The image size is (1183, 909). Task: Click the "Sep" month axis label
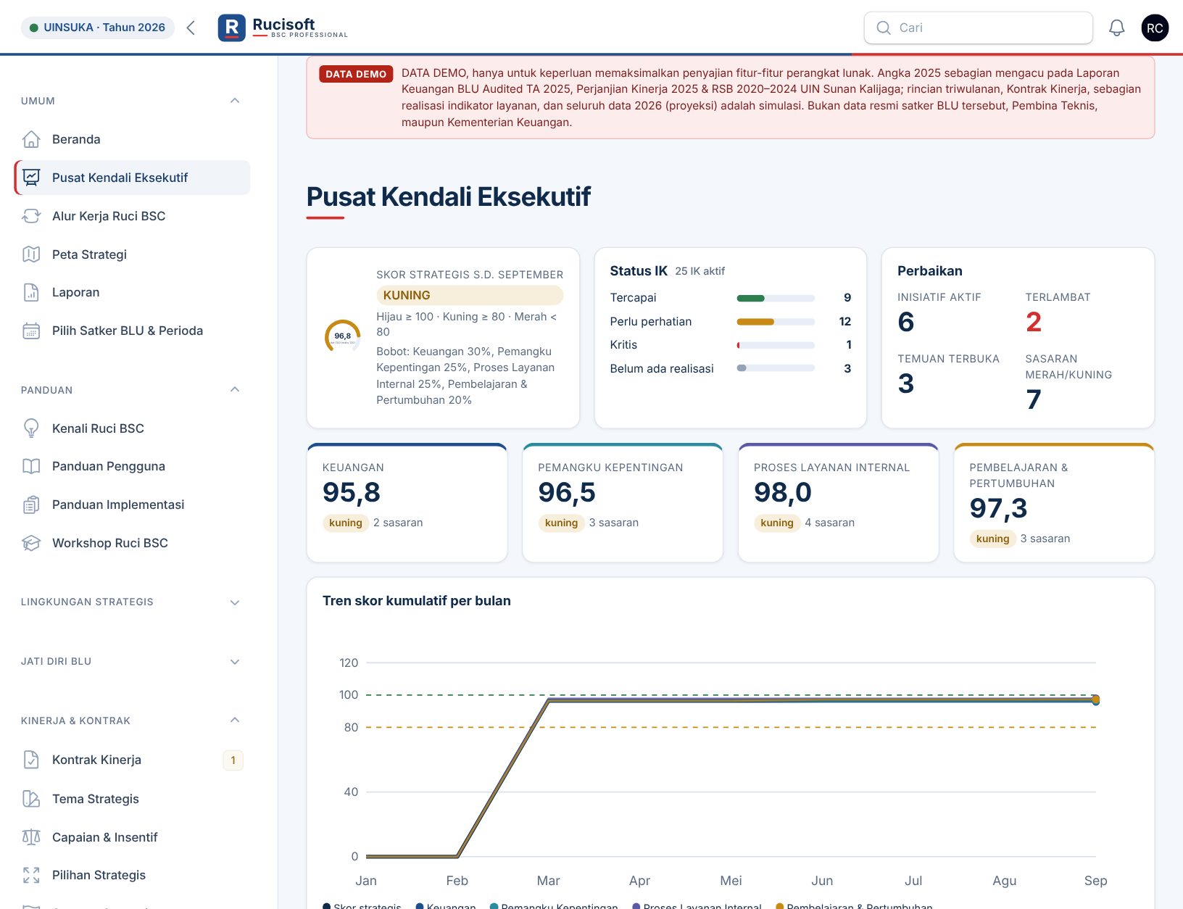point(1095,881)
